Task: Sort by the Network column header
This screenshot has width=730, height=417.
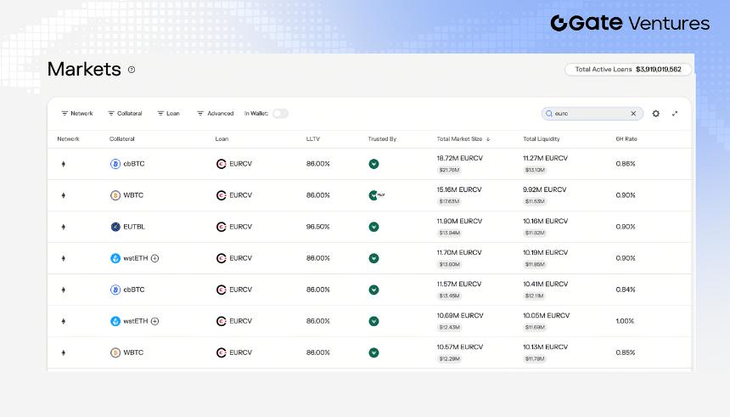Action: [x=68, y=138]
